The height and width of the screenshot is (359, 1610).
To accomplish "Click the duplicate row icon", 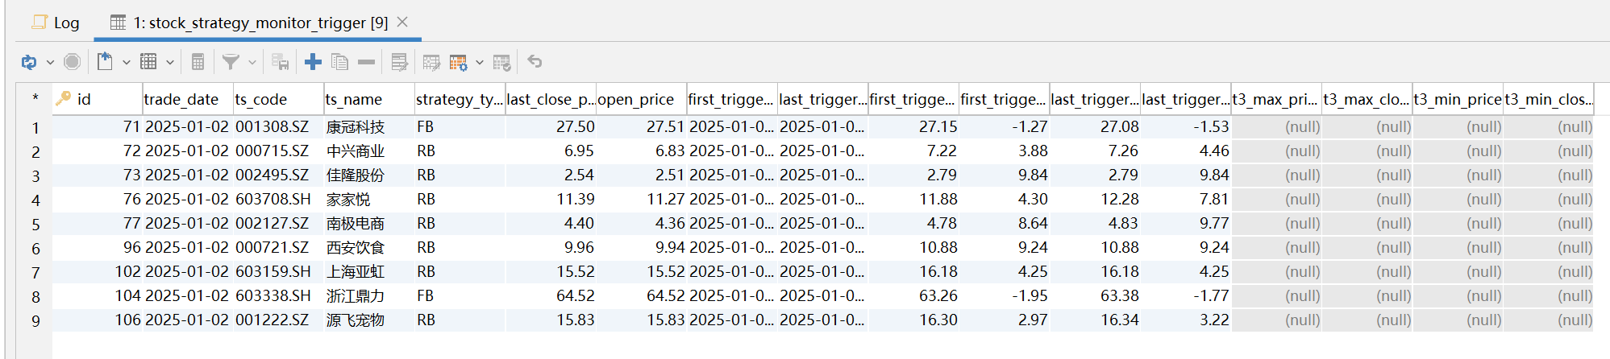I will [x=339, y=62].
